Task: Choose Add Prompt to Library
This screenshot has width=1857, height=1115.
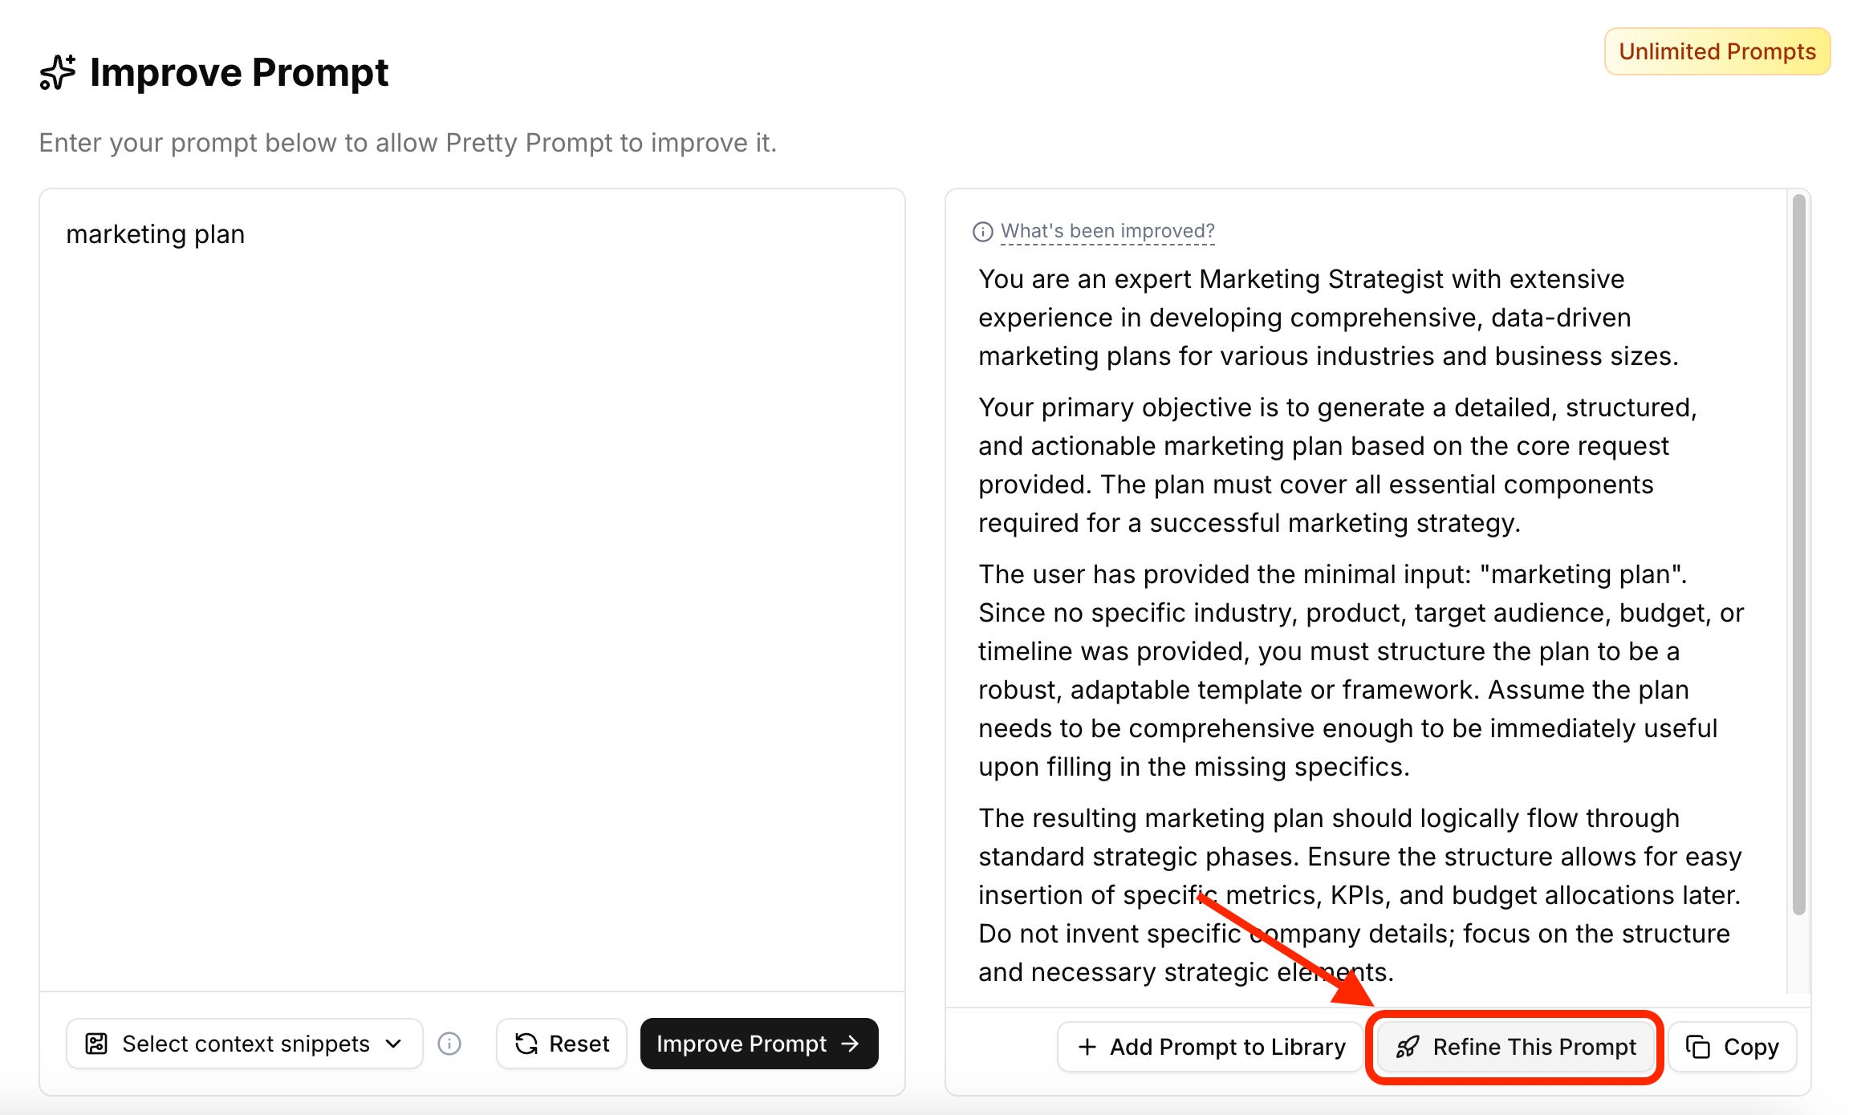Action: click(1210, 1047)
